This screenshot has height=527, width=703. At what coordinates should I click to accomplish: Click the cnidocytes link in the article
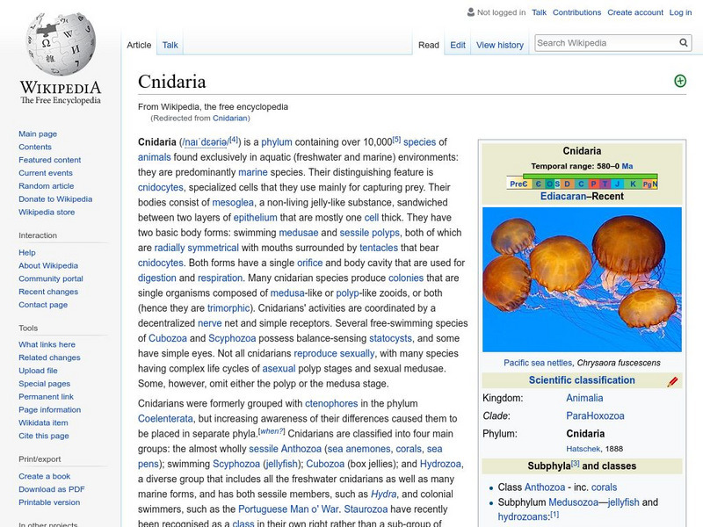[x=161, y=187]
